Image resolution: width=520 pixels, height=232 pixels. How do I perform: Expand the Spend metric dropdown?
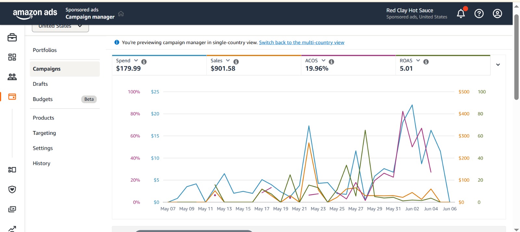point(136,61)
